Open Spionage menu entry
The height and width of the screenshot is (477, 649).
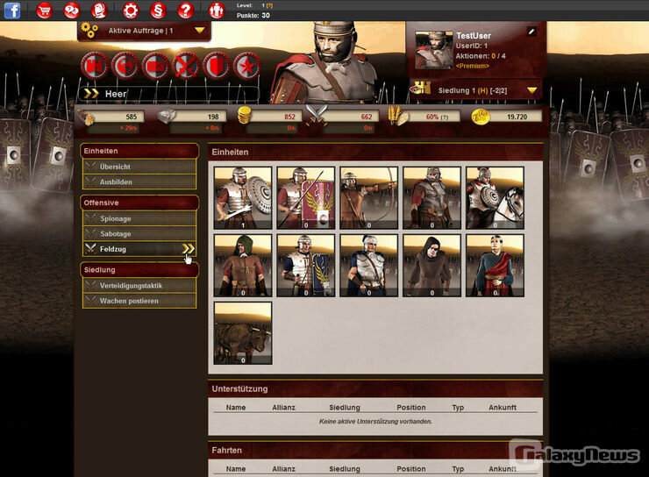click(139, 218)
